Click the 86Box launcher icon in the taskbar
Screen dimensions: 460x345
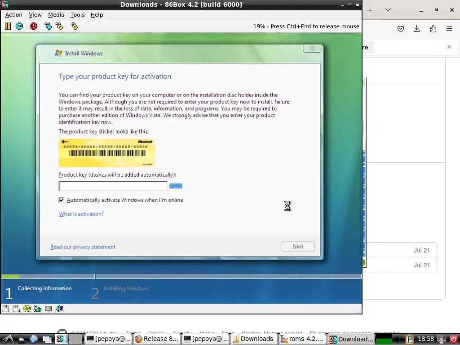pyautogui.click(x=60, y=339)
